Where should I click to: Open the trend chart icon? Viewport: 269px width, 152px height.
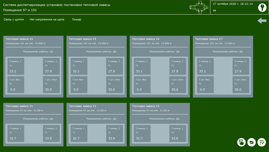251,142
